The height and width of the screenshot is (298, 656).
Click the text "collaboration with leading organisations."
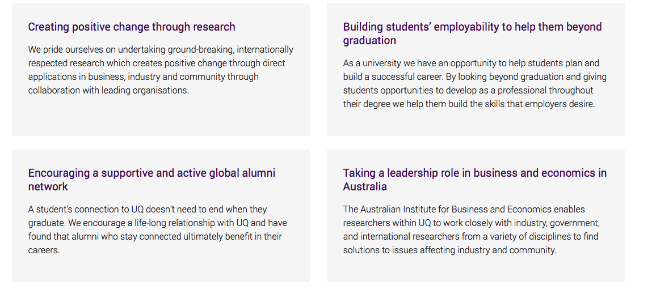coord(108,90)
